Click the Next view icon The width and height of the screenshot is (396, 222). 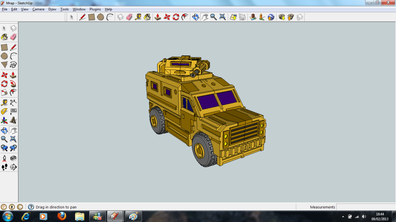(13, 148)
